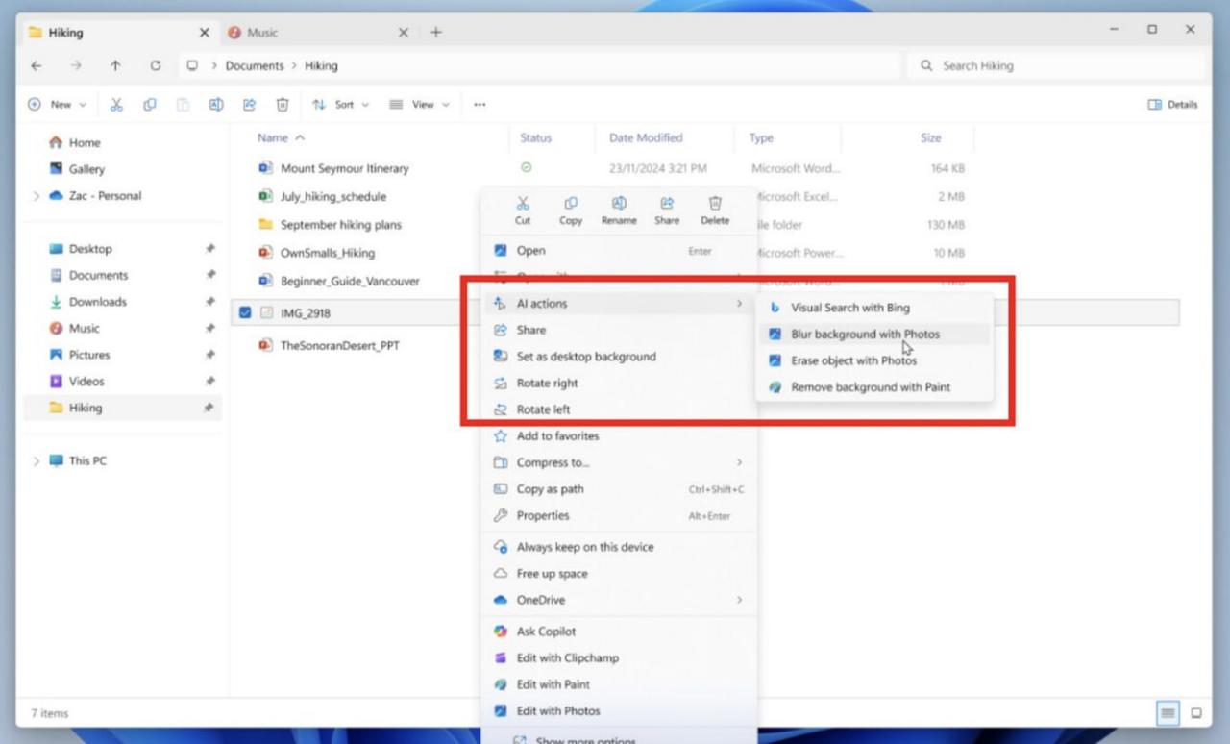This screenshot has height=744, width=1230.
Task: Choose Ask Copilot
Action: pyautogui.click(x=619, y=632)
